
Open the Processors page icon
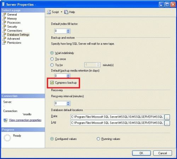[x=4, y=23]
